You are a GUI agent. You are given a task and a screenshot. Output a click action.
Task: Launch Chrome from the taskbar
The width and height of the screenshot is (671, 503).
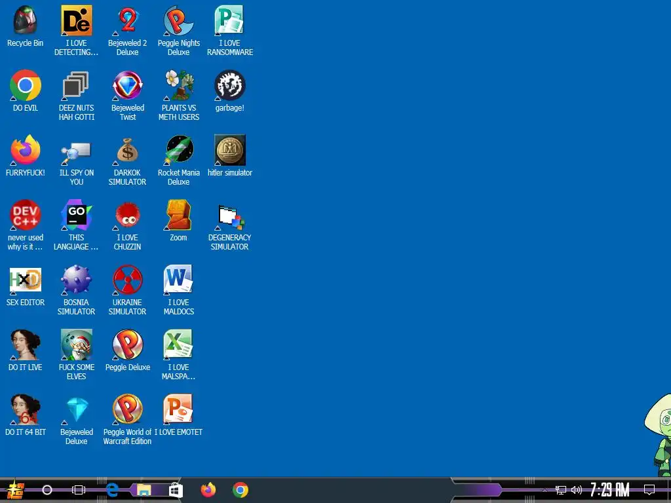pos(240,490)
